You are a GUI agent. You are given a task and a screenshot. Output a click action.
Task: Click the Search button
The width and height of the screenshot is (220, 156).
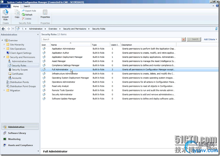(194, 39)
